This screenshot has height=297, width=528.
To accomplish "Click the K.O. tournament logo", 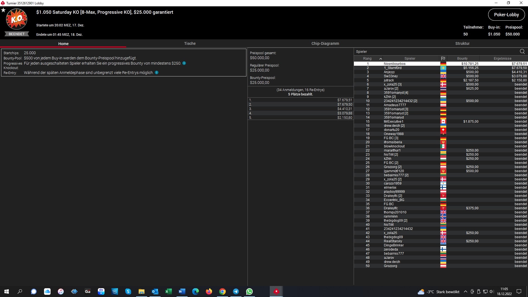I will 16,19.
